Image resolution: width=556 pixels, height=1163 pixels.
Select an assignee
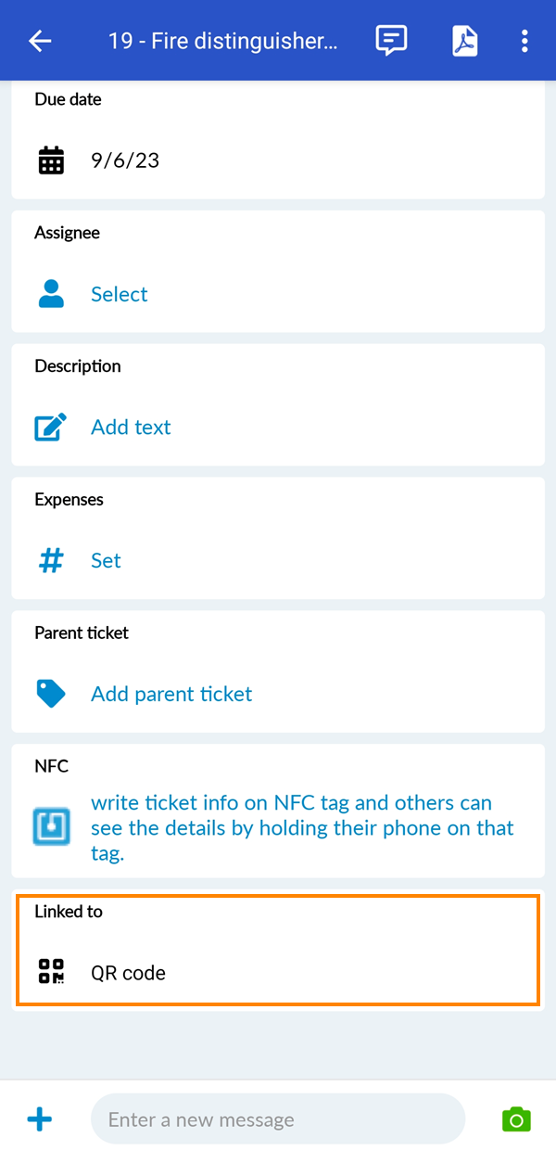point(119,293)
